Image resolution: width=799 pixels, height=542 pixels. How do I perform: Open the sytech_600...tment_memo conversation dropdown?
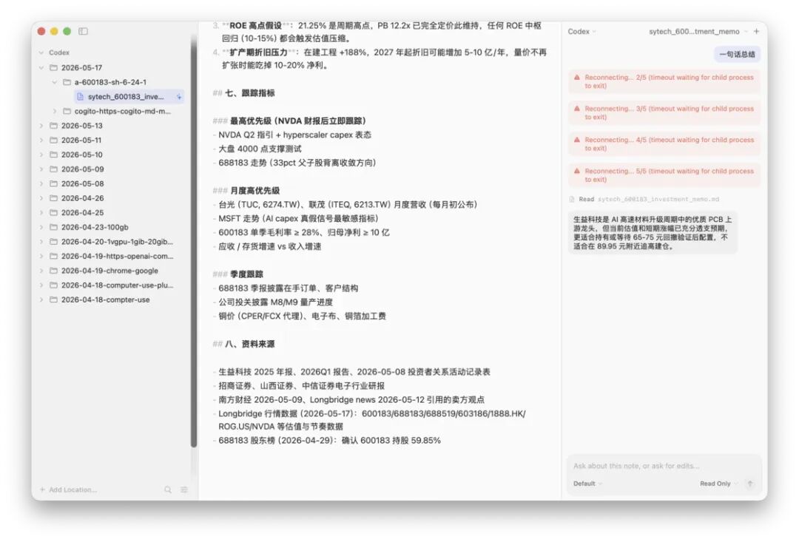(x=698, y=32)
